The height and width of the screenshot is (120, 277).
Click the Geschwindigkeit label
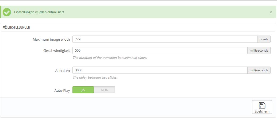click(56, 51)
